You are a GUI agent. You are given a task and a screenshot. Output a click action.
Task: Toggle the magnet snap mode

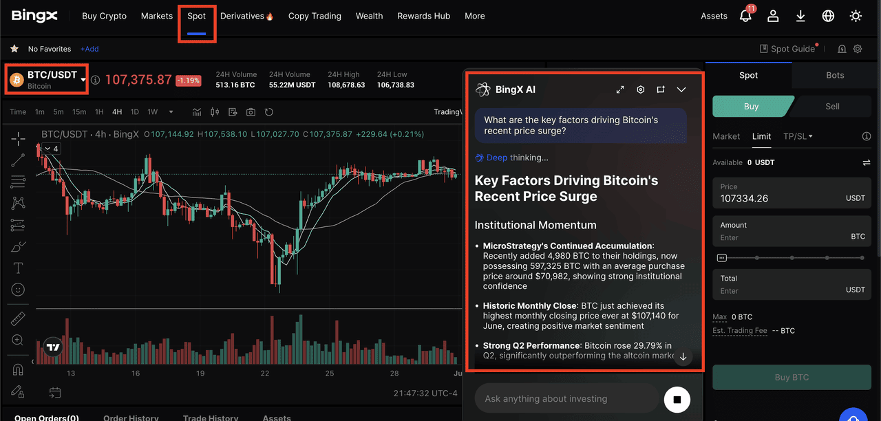(18, 369)
